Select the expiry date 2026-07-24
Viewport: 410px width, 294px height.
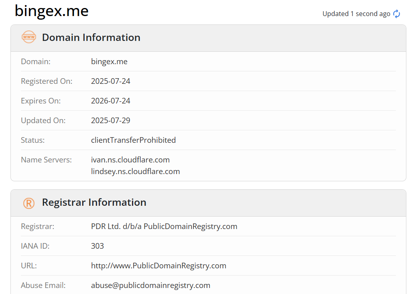[111, 101]
